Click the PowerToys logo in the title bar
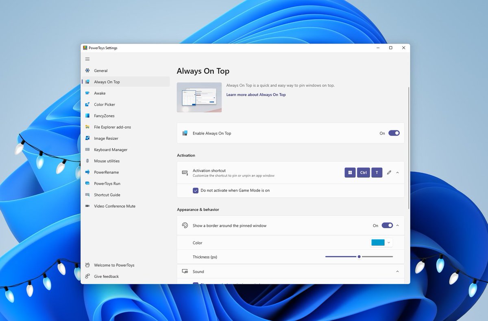Viewport: 488px width, 321px height. click(x=85, y=48)
